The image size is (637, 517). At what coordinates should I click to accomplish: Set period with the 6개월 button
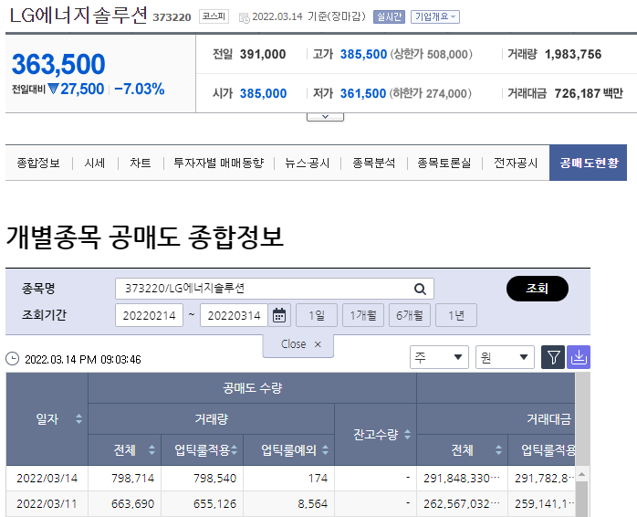coord(410,315)
